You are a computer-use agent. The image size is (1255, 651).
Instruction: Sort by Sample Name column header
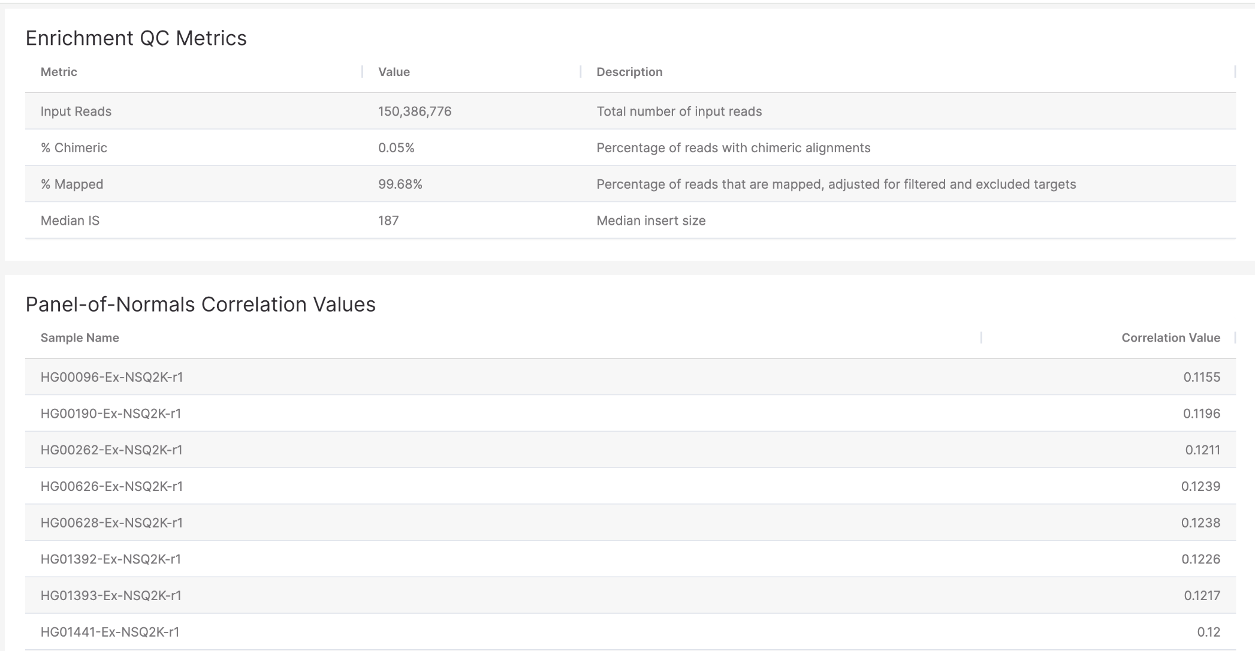point(80,338)
